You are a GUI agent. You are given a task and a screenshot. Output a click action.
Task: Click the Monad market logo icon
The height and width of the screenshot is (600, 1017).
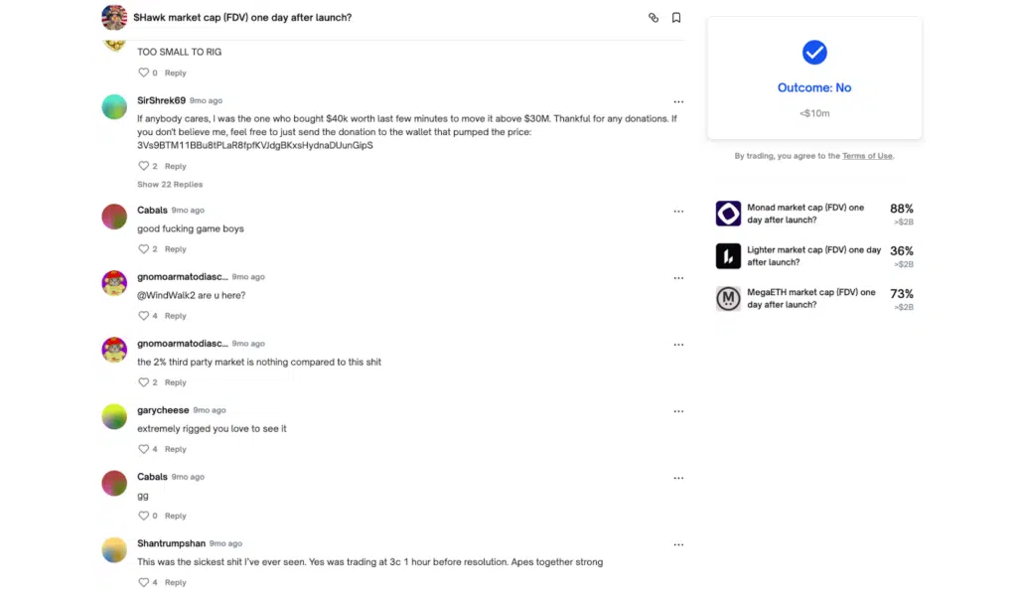coord(728,214)
